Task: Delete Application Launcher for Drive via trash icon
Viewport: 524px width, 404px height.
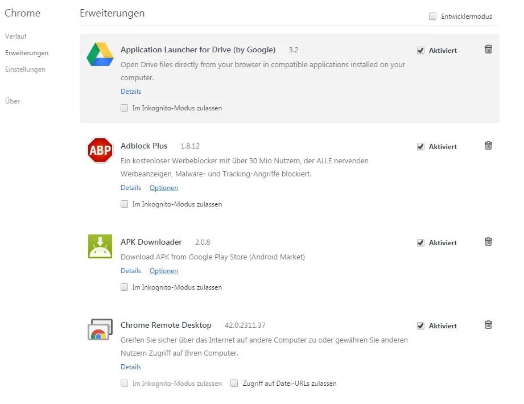Action: tap(488, 50)
